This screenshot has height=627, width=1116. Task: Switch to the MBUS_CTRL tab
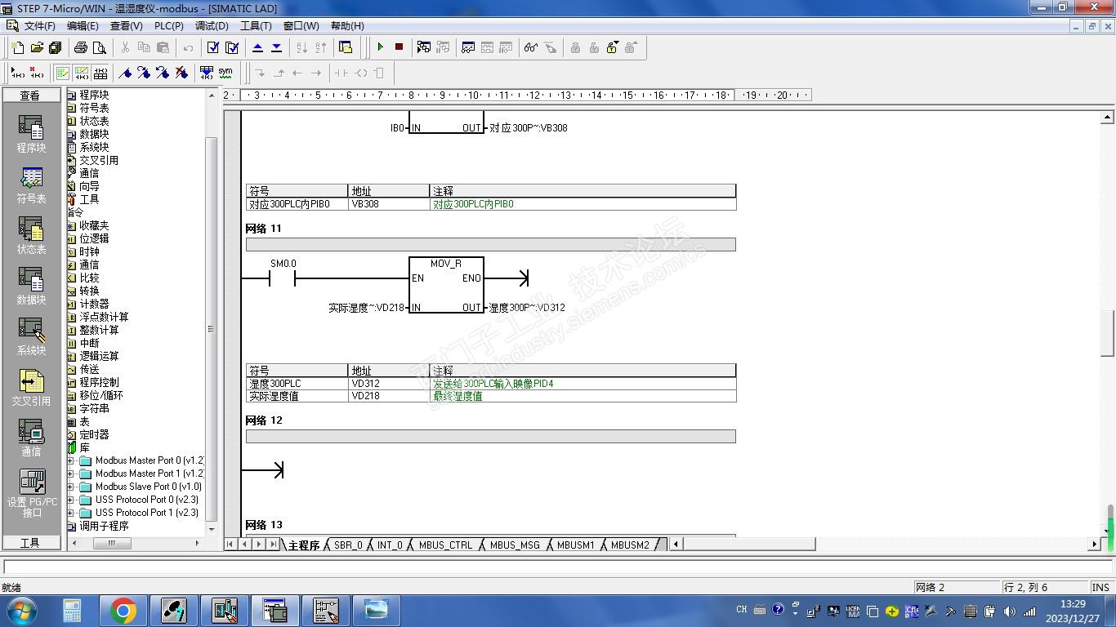tap(445, 545)
